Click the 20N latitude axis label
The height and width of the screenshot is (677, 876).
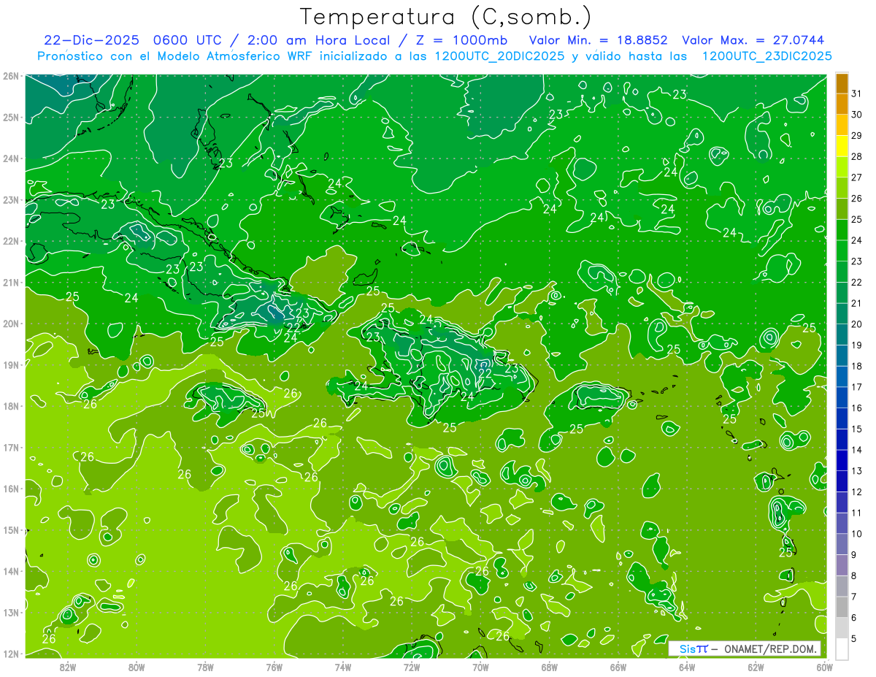(10, 324)
